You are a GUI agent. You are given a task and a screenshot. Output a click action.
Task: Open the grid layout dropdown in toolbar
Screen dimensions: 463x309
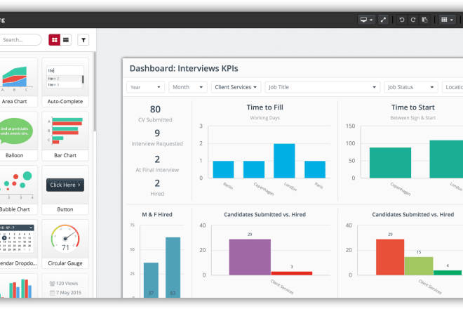[447, 20]
